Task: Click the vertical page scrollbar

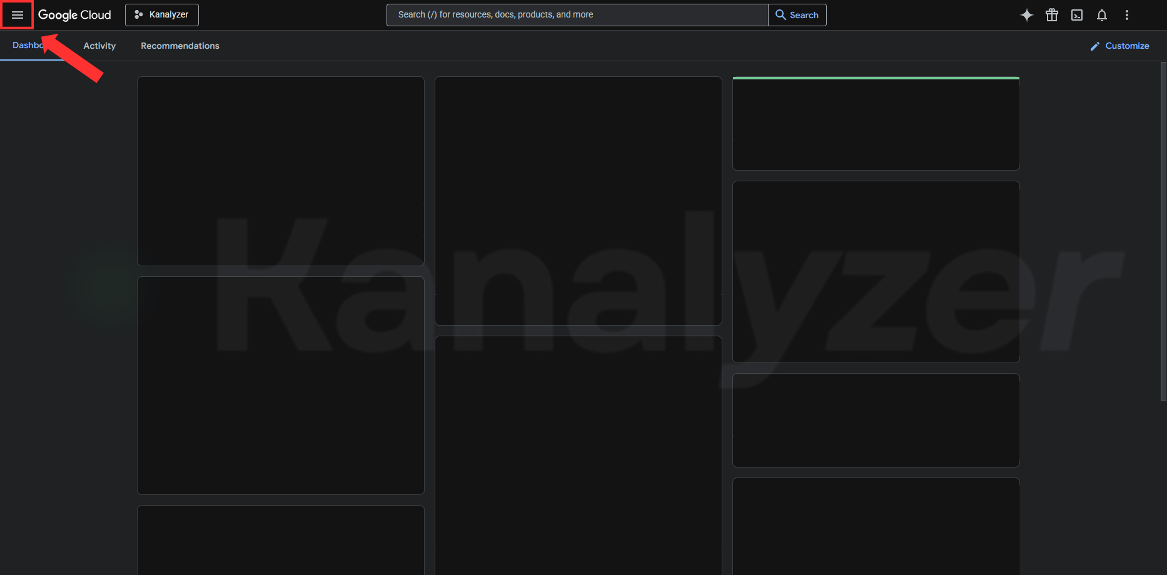Action: tap(1163, 231)
